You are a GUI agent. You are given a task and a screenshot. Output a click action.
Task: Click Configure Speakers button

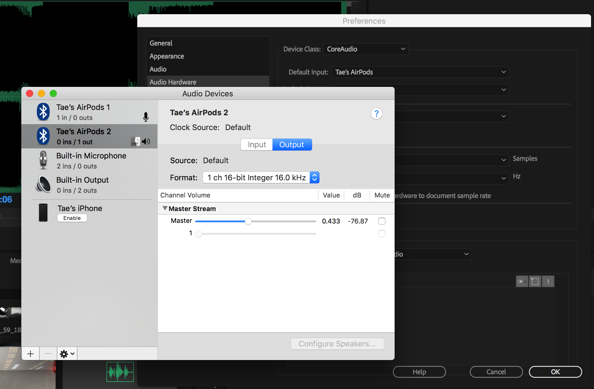click(337, 344)
